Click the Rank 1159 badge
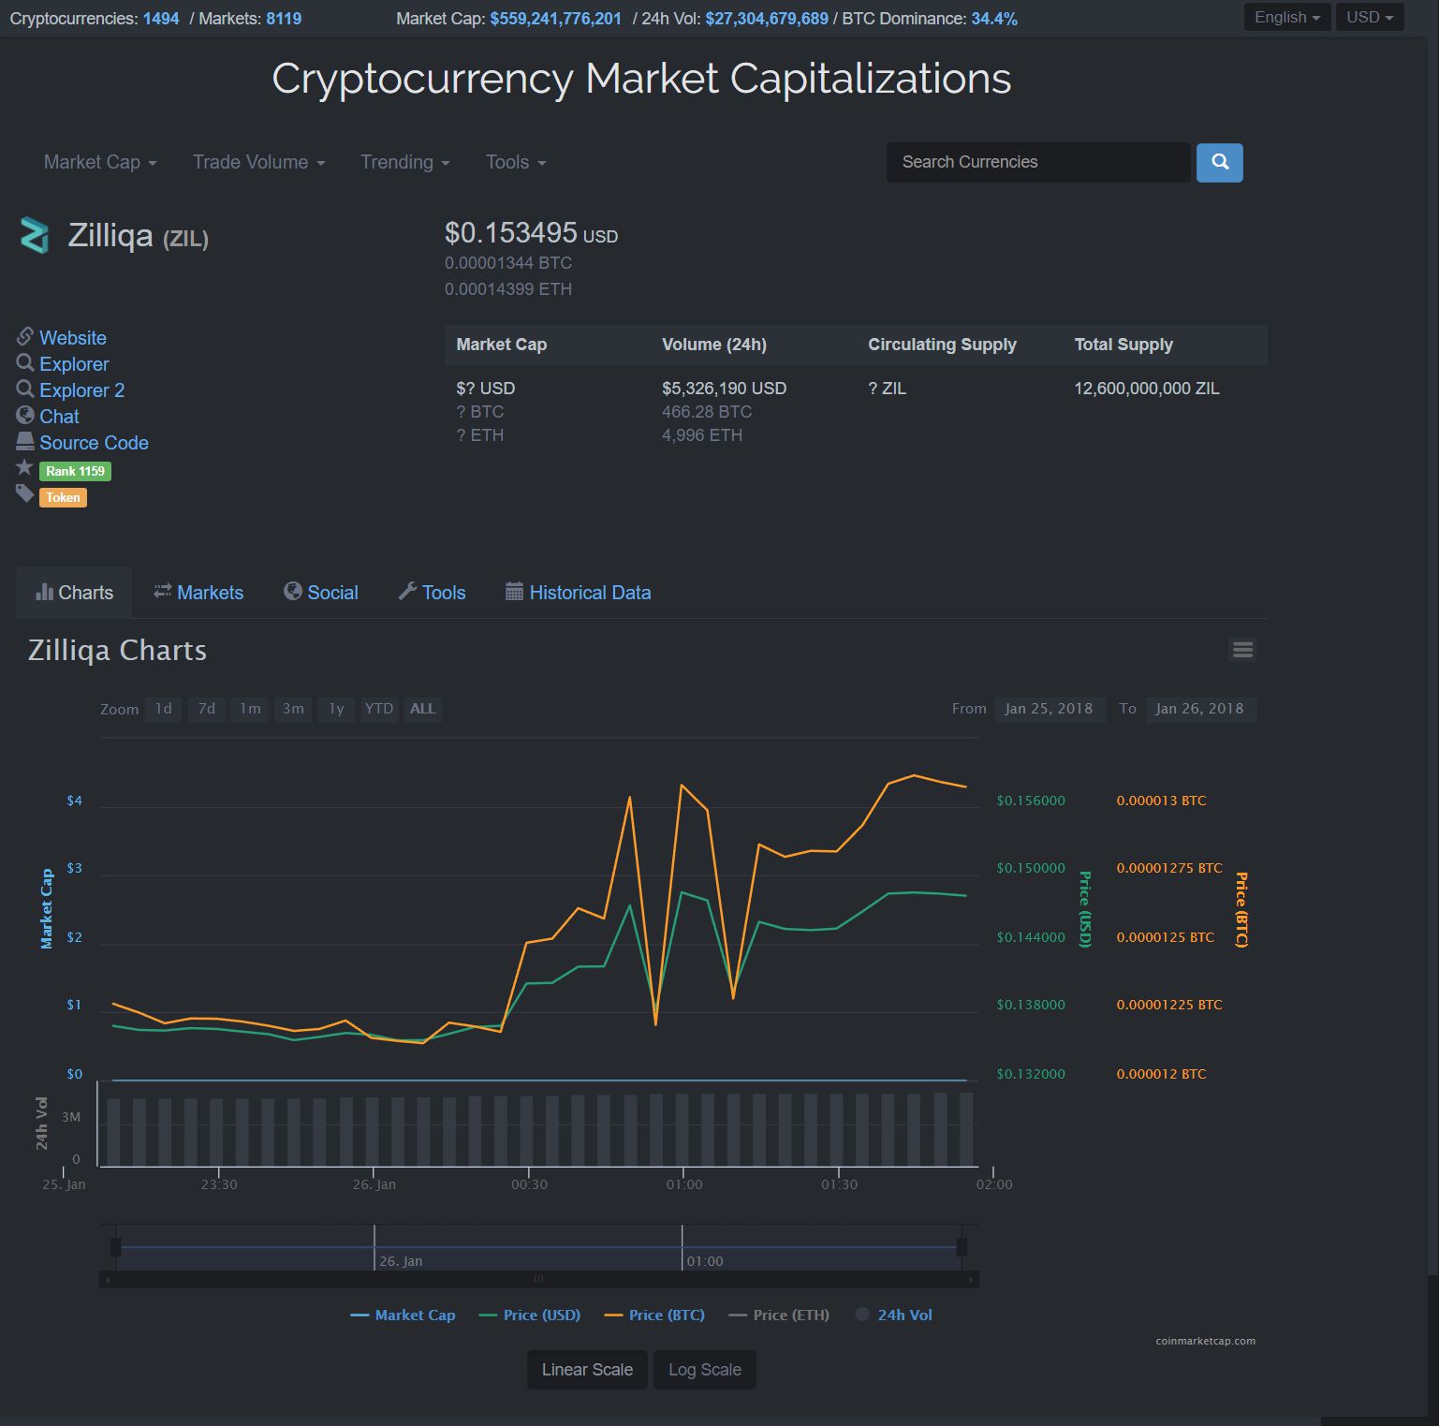1439x1426 pixels. point(75,471)
